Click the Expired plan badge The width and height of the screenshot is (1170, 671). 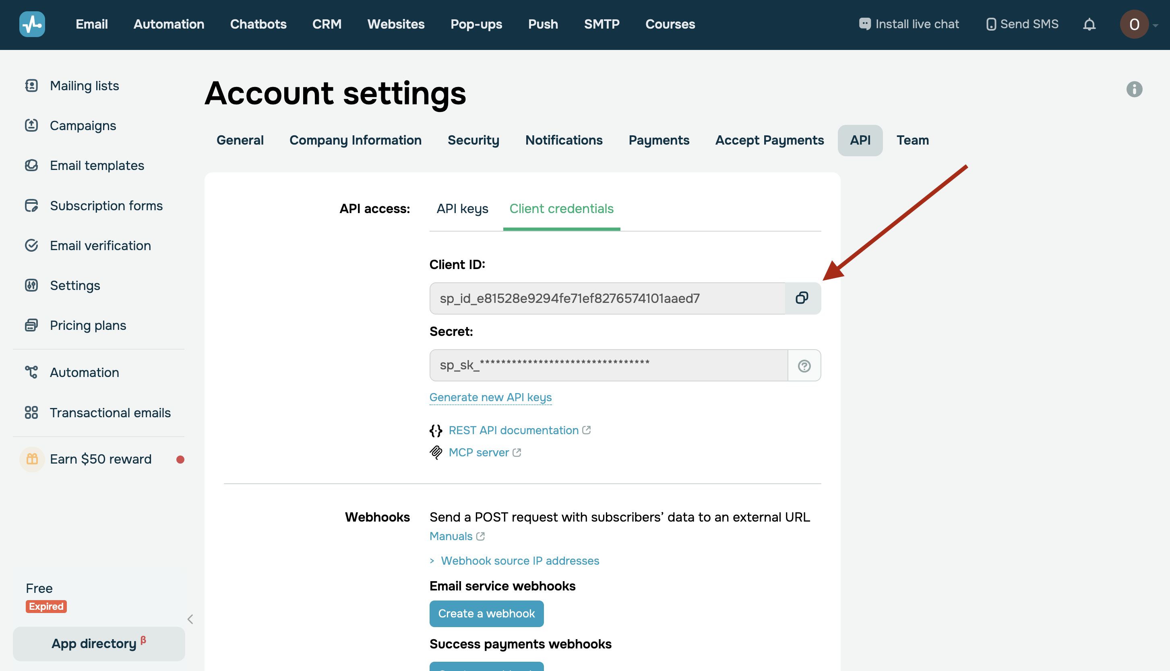click(x=46, y=607)
